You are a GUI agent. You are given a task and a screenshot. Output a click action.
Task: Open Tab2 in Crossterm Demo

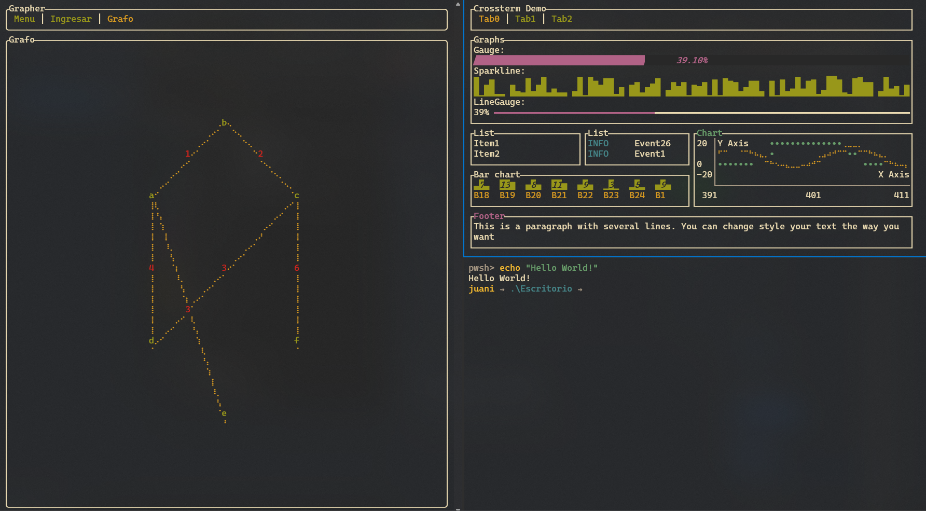561,19
